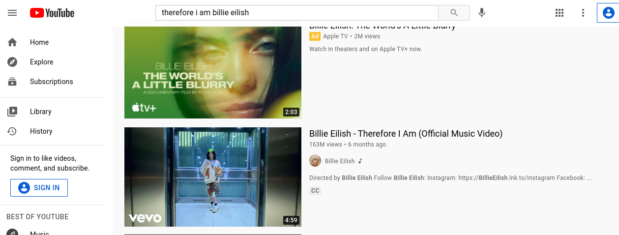
Task: Click the search text field
Action: point(297,13)
